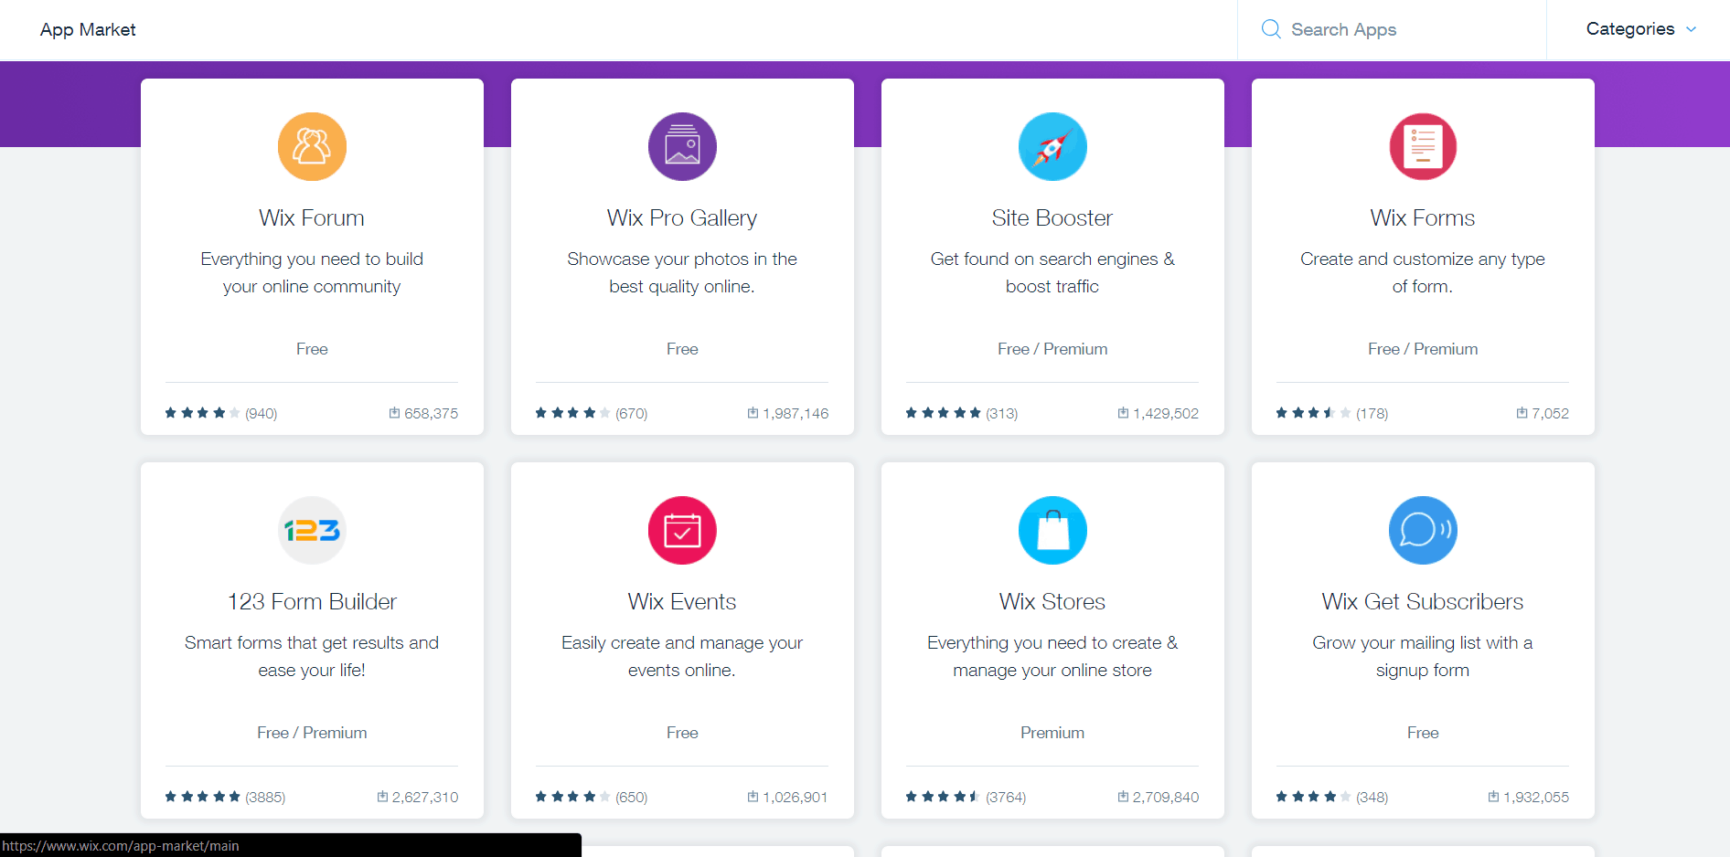The image size is (1730, 857).
Task: Click 'Grow your mailing list' description
Action: 1423,656
